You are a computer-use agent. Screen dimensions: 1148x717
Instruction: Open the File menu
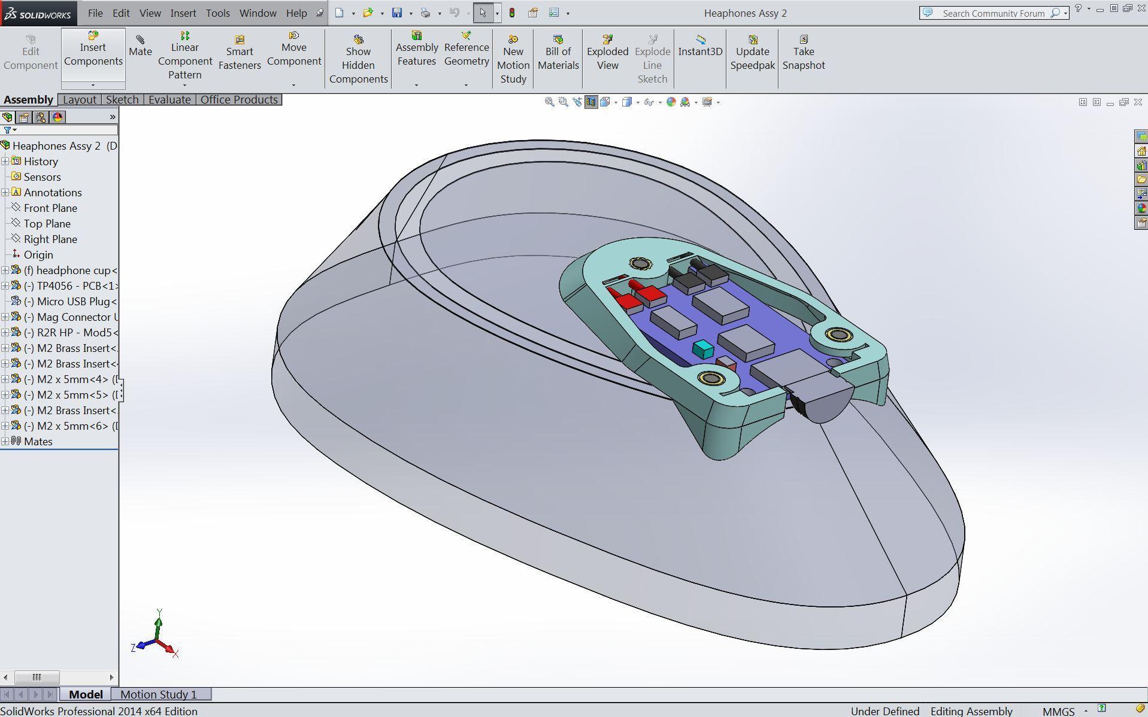point(95,13)
